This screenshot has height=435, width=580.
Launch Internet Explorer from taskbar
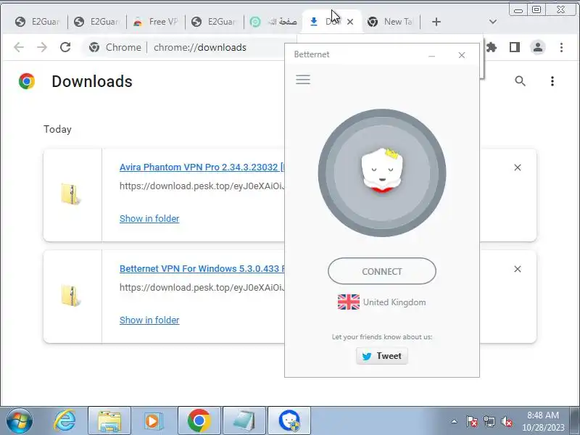point(65,421)
